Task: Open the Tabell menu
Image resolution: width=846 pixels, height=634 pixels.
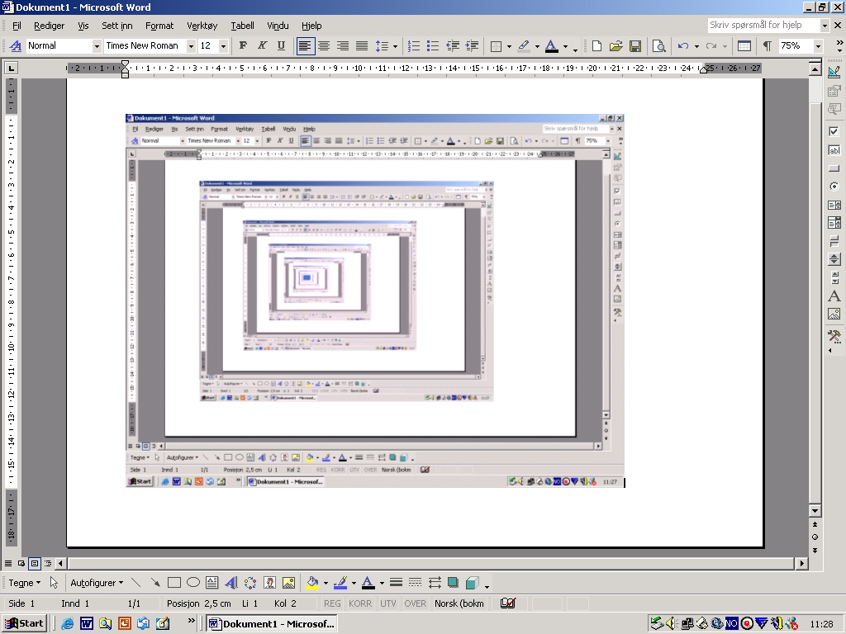Action: (x=242, y=26)
